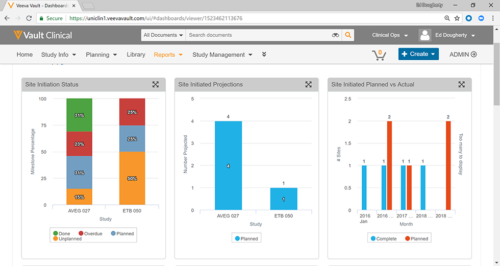Go to the Library tab

[x=136, y=55]
